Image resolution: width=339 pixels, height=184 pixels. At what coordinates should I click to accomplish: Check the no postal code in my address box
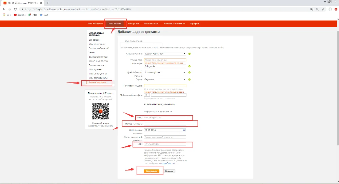click(145, 89)
